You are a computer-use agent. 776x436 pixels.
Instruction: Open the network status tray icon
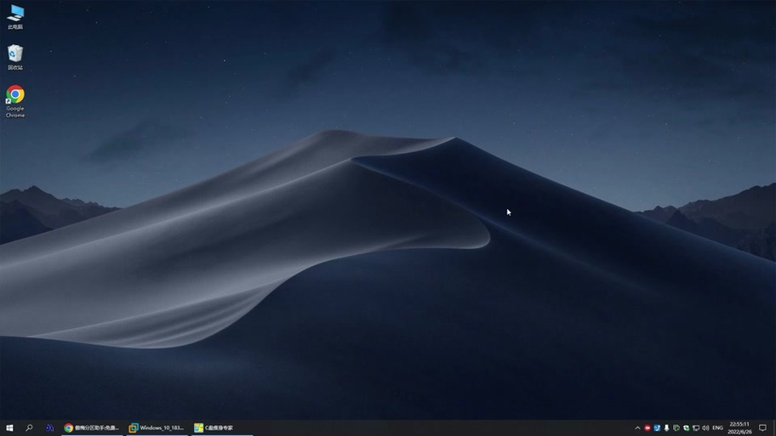click(696, 428)
